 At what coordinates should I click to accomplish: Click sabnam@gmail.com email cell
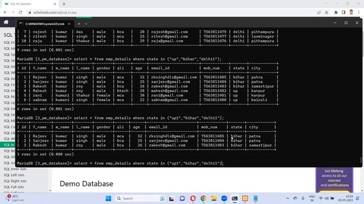coord(169,100)
